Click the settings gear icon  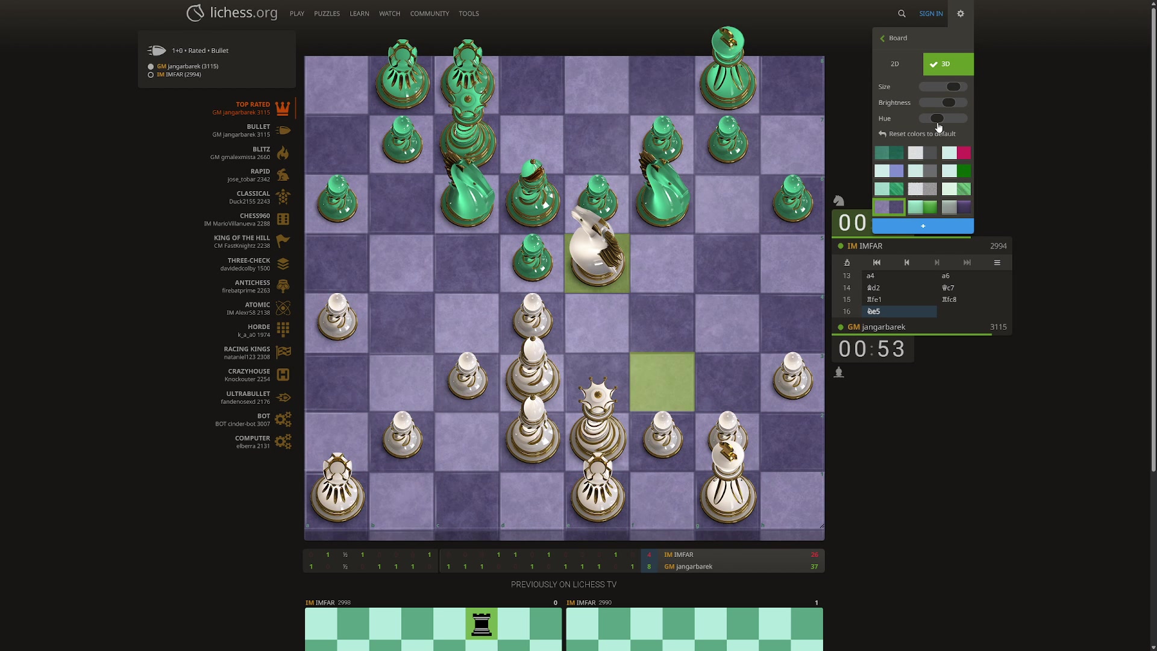(x=961, y=13)
